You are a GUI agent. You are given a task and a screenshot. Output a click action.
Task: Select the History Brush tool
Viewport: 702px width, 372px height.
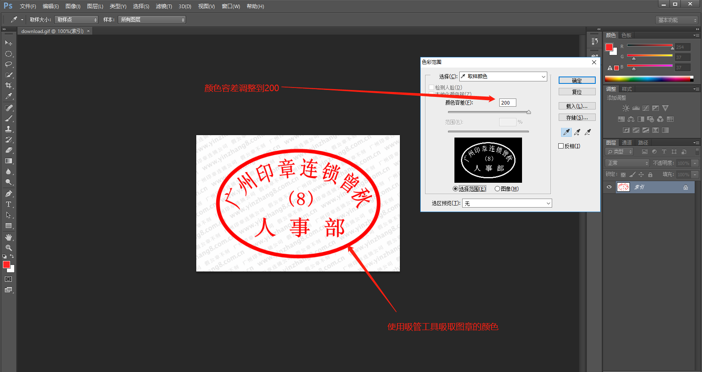pos(9,140)
